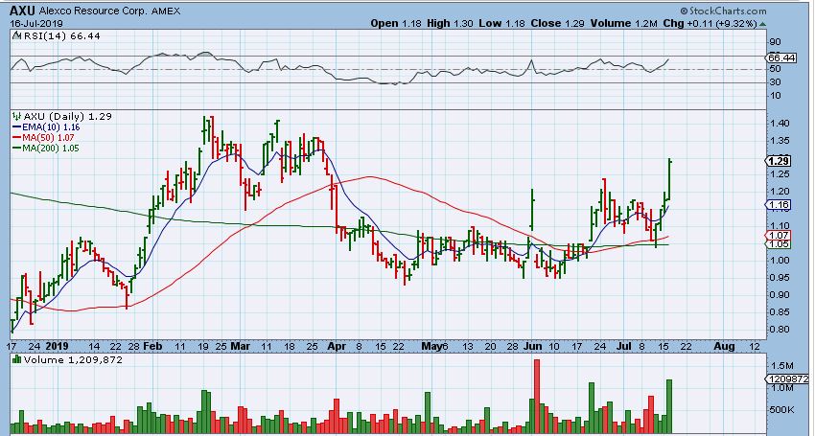The image size is (815, 436).
Task: Click the Apr month label on date axis
Action: 338,346
